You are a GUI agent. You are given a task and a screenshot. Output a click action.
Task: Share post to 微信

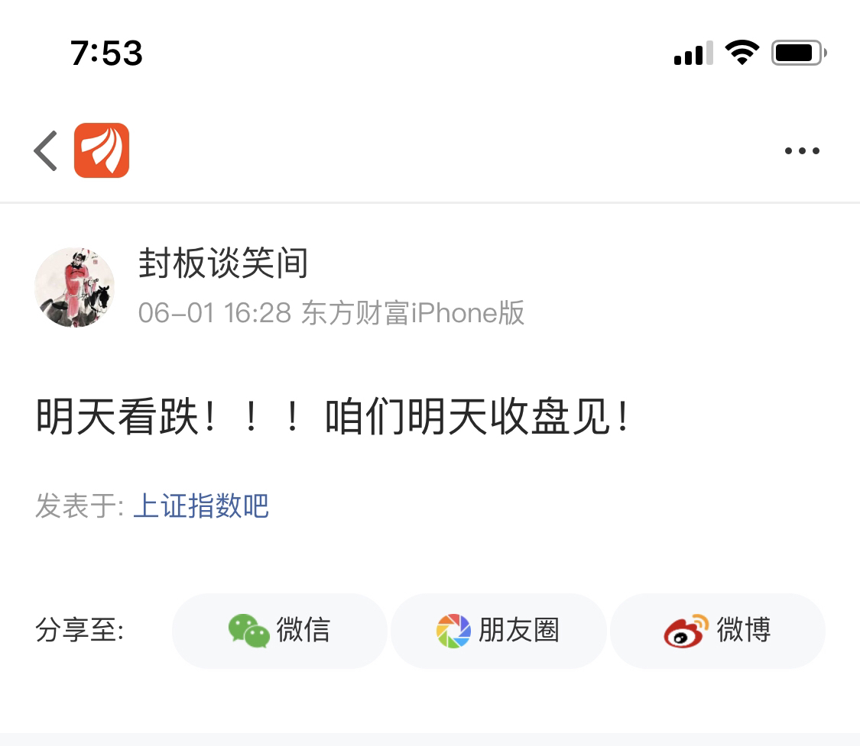tap(280, 631)
